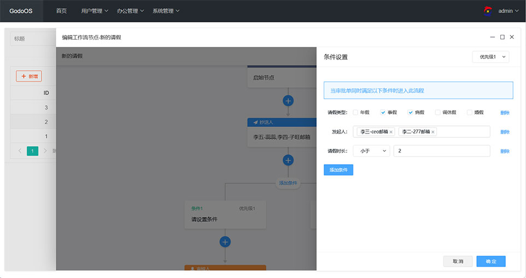This screenshot has width=526, height=278.
Task: Click the 取消 button
Action: coord(458,261)
